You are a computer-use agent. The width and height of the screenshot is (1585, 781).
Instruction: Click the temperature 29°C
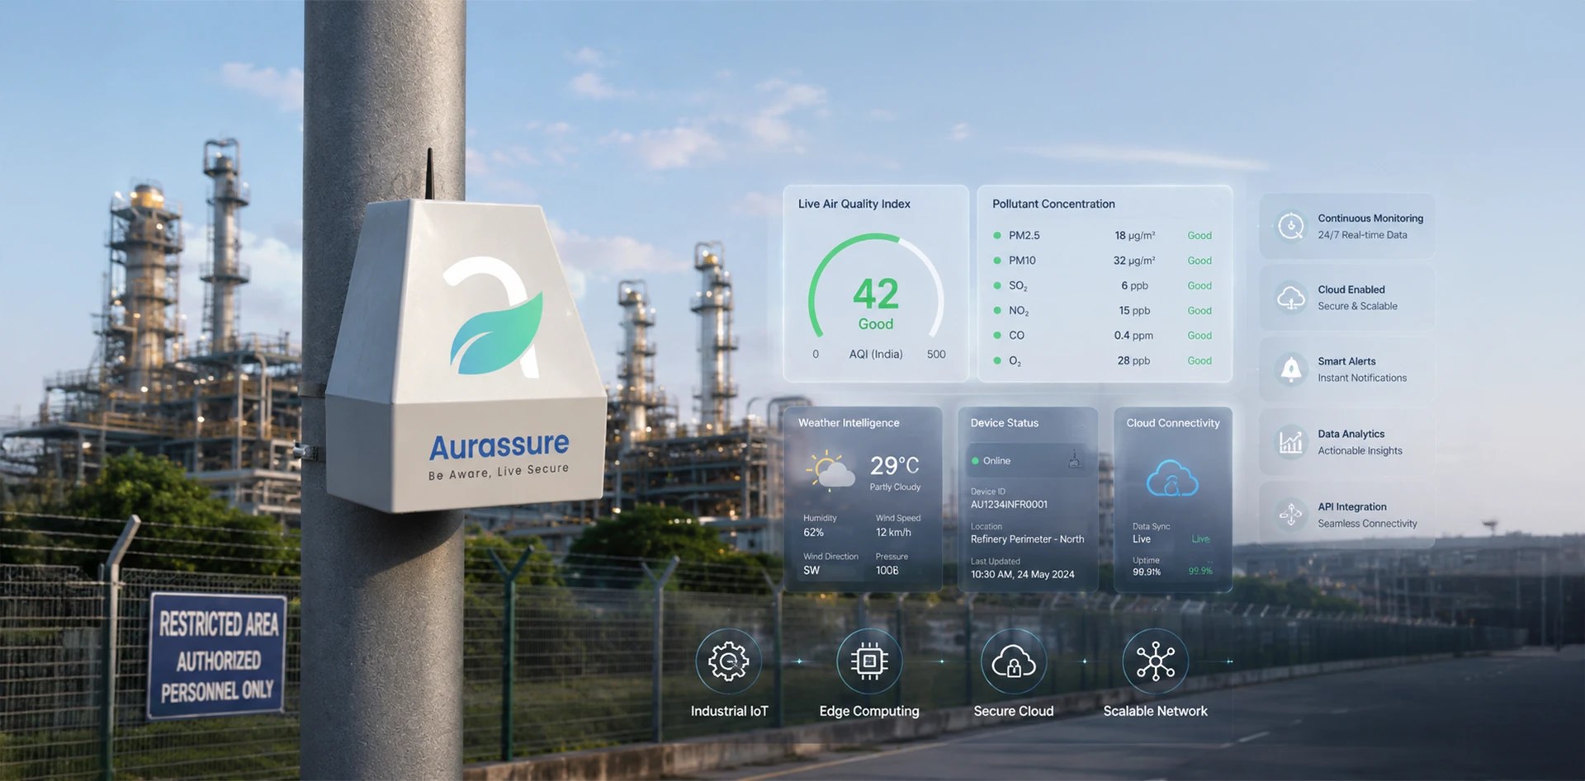(894, 466)
